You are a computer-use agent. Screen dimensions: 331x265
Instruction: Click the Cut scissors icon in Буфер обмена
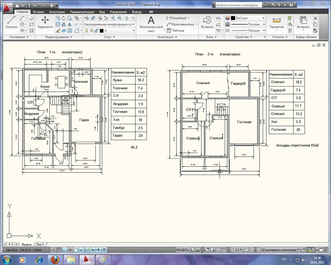(x=315, y=18)
